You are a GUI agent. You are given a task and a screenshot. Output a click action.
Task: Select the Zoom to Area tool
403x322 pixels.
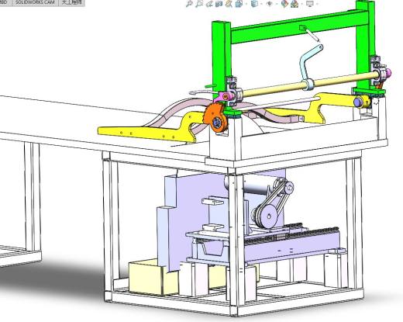point(199,4)
